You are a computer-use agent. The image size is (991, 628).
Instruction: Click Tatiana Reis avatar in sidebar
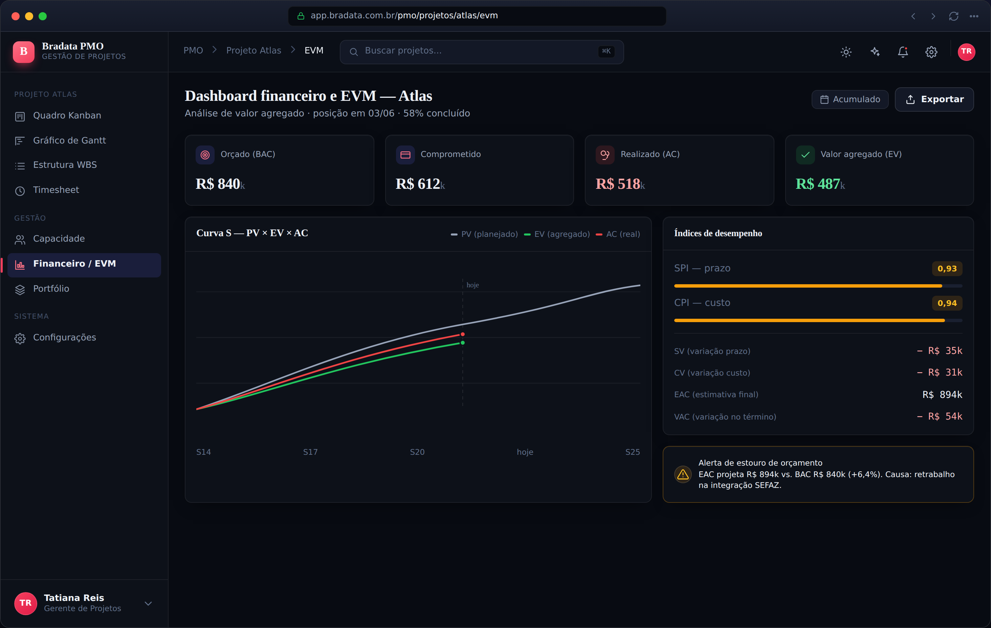tap(25, 603)
